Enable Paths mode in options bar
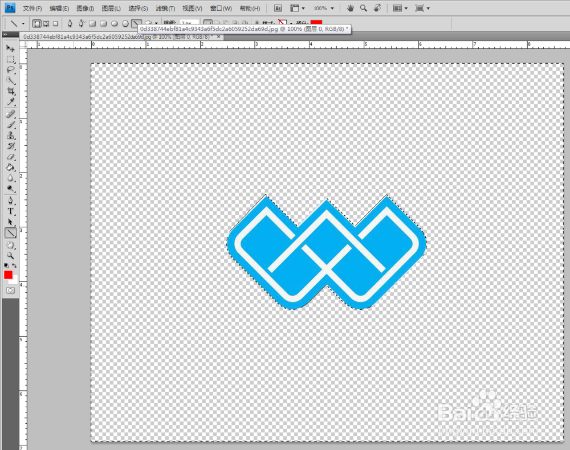Image resolution: width=570 pixels, height=450 pixels. (46, 23)
